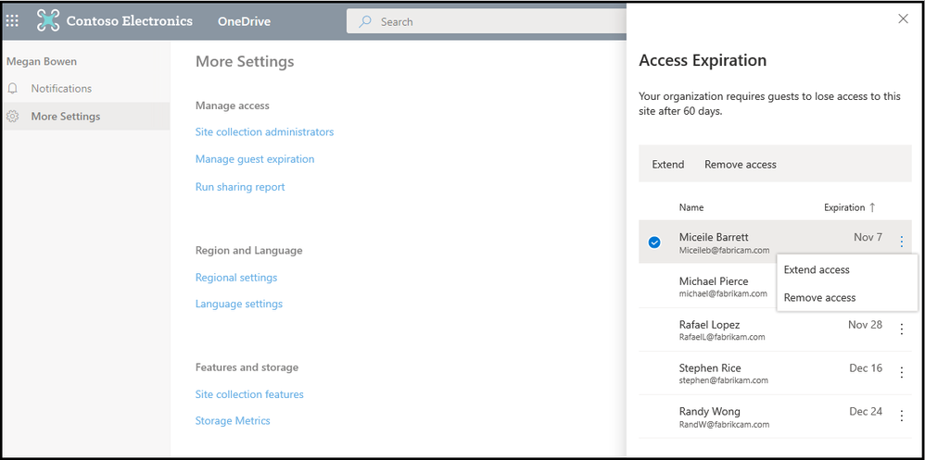Close the Access Expiration panel
Screen dimensions: 925x460
click(x=904, y=19)
